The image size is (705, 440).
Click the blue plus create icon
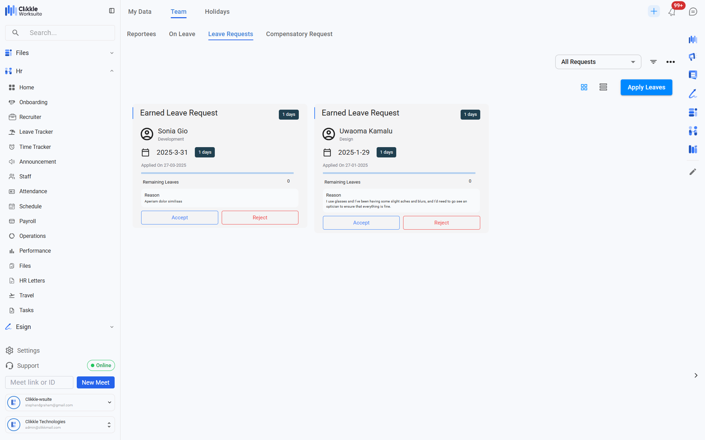click(x=653, y=11)
